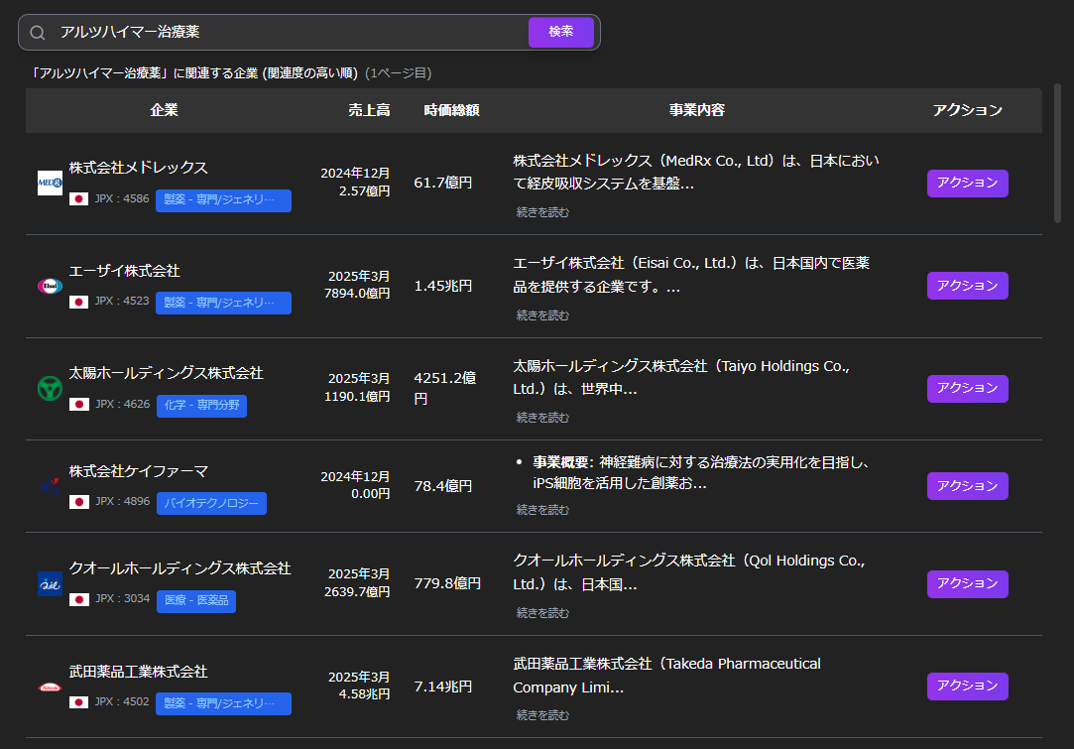Click market cap value 779.8億円
The width and height of the screenshot is (1074, 749).
(x=447, y=584)
